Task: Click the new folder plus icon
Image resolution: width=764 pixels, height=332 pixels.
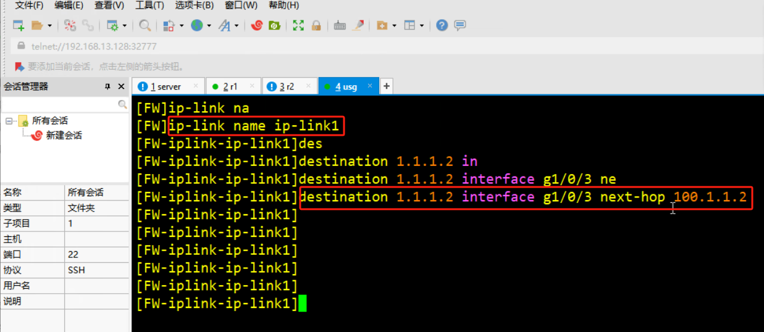Action: 382,25
